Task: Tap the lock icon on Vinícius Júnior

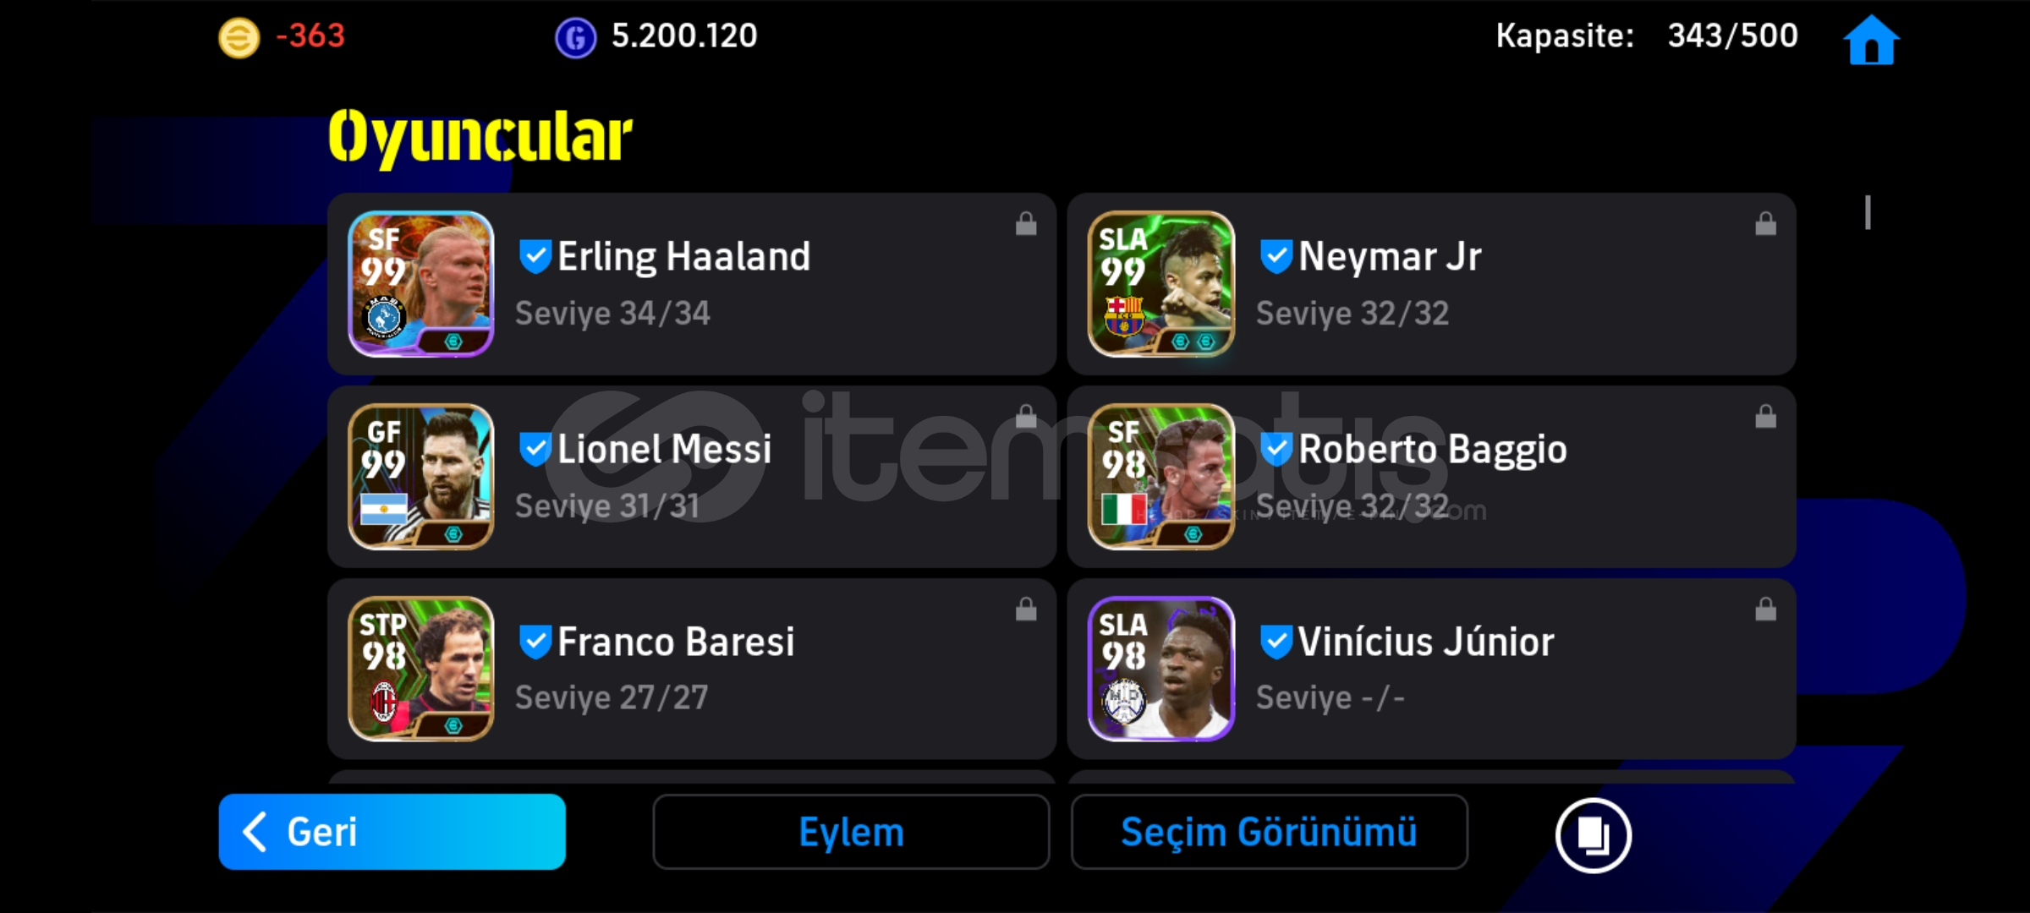Action: [1765, 610]
